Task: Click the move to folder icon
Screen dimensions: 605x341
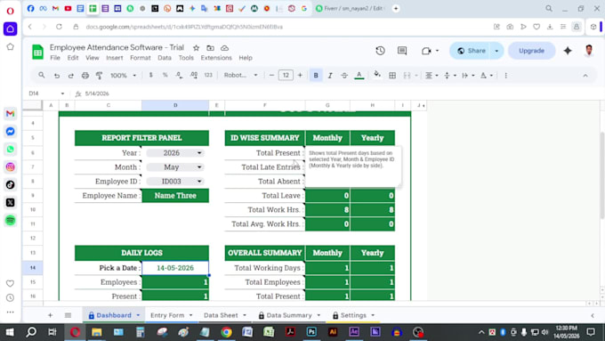Action: 210,48
